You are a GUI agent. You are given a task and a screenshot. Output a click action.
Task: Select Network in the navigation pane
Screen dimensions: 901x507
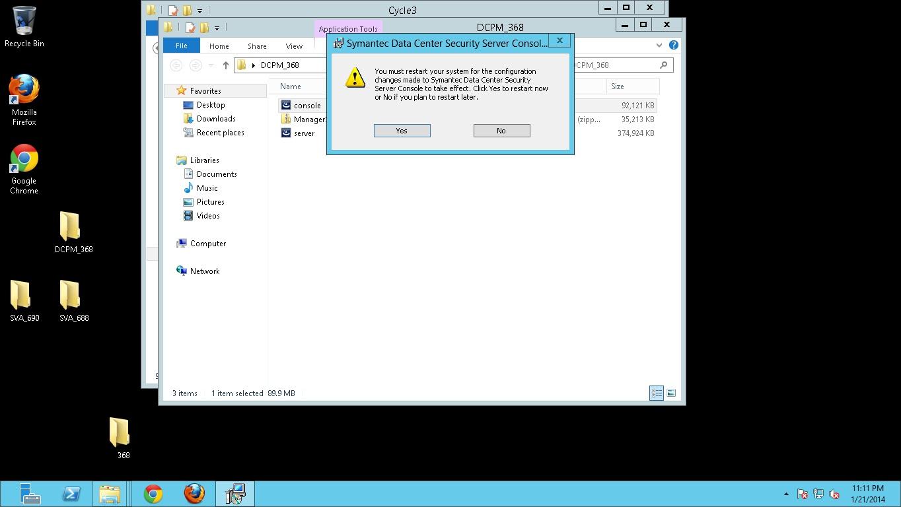(204, 271)
